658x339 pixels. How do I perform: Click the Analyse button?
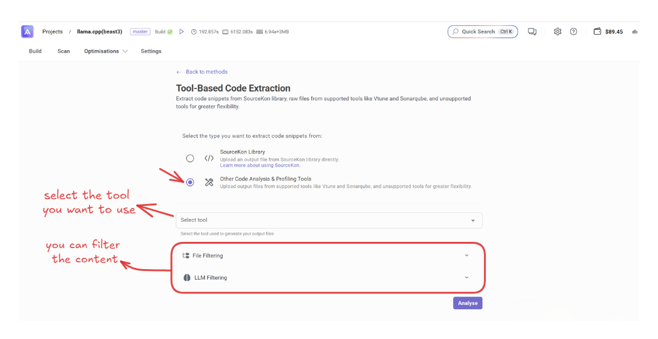(467, 303)
